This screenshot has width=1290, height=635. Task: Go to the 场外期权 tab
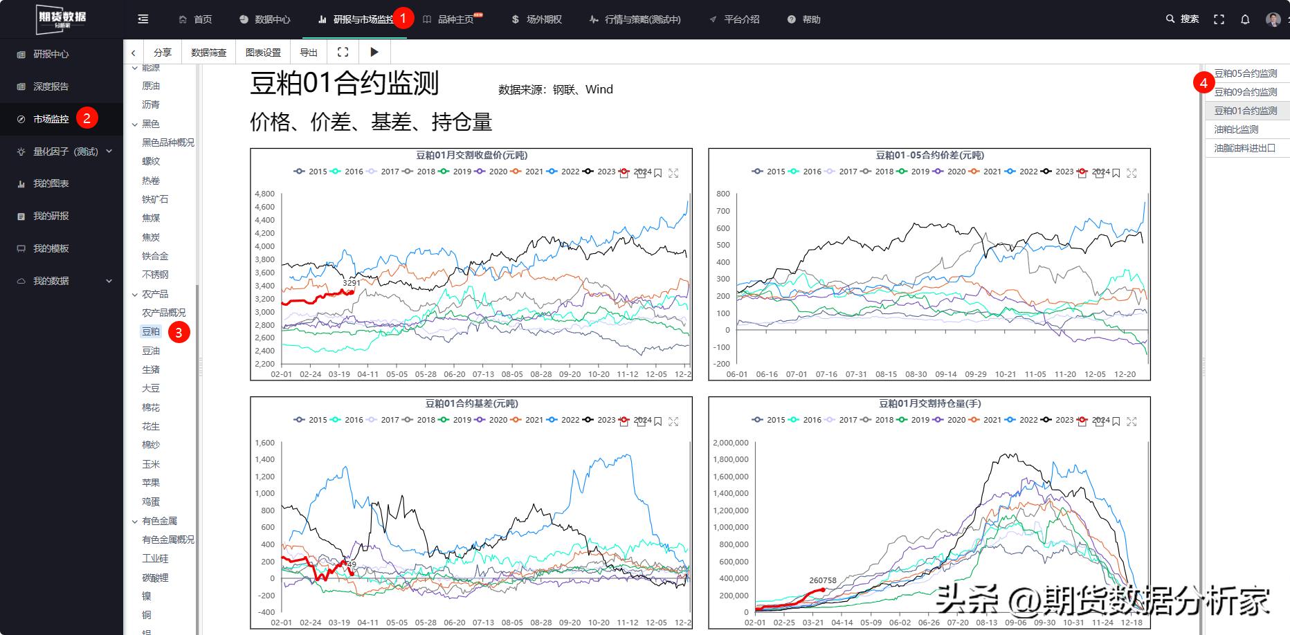coord(536,19)
